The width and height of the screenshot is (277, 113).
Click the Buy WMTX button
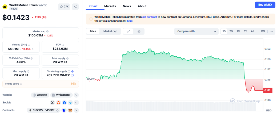coord(265,5)
